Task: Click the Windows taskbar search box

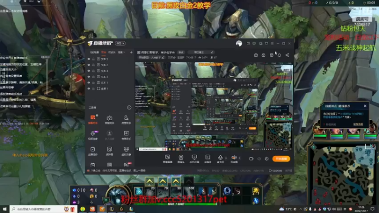Action: (43, 209)
